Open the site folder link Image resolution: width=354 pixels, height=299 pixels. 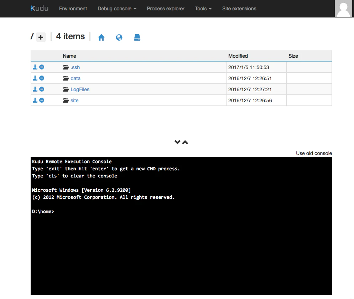(74, 100)
